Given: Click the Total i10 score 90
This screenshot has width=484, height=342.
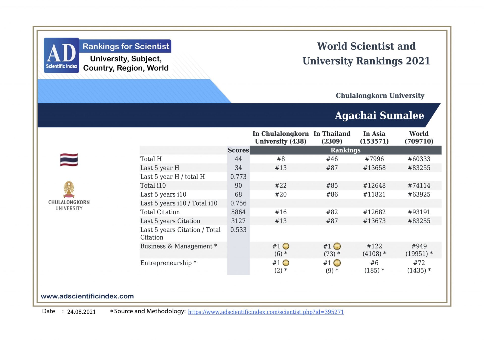Looking at the screenshot, I should coord(238,185).
